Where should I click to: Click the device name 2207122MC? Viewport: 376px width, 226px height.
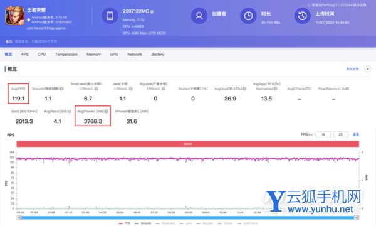tap(136, 11)
